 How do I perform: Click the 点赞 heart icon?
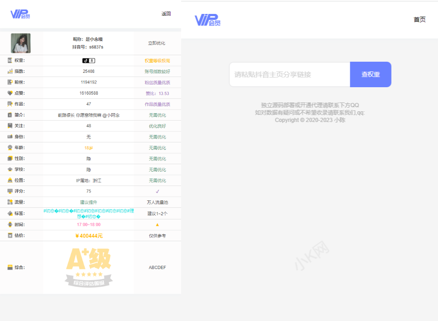pos(10,93)
